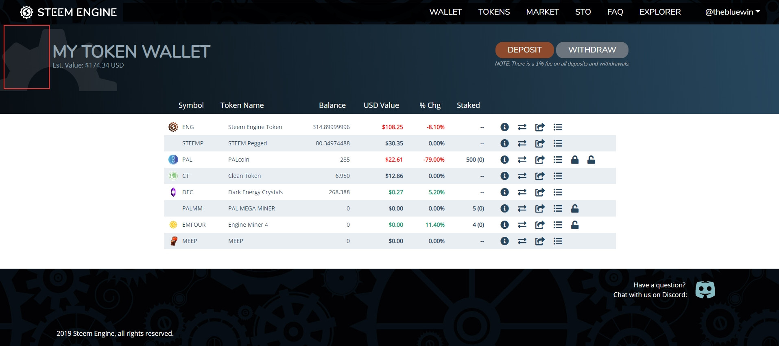Open token info for PAL MEGA MINER
Viewport: 779px width, 346px height.
point(504,208)
